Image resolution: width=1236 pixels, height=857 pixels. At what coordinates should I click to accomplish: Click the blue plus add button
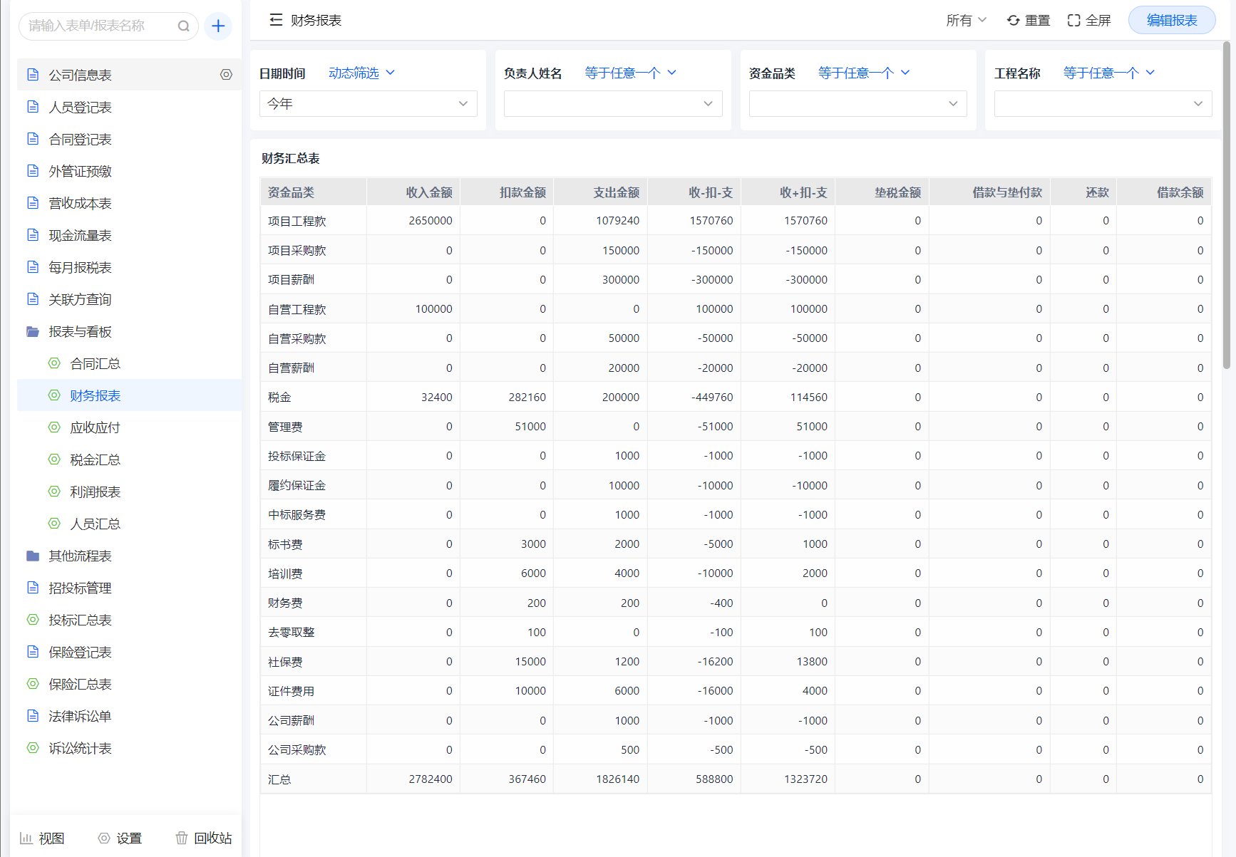(218, 26)
